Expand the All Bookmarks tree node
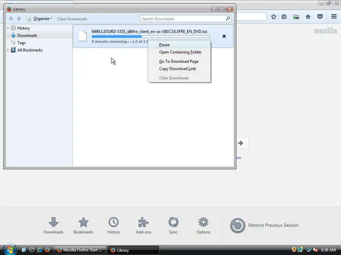The height and width of the screenshot is (255, 341). click(x=8, y=50)
